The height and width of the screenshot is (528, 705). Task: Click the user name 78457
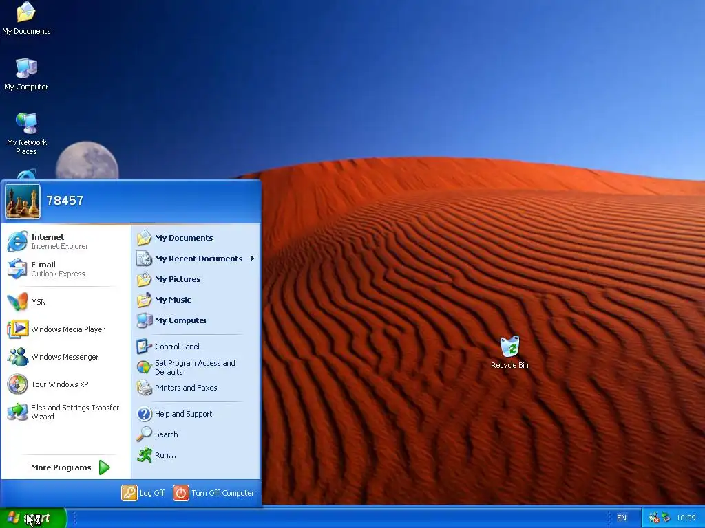point(65,201)
